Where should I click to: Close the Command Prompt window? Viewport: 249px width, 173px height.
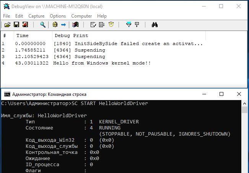239,94
